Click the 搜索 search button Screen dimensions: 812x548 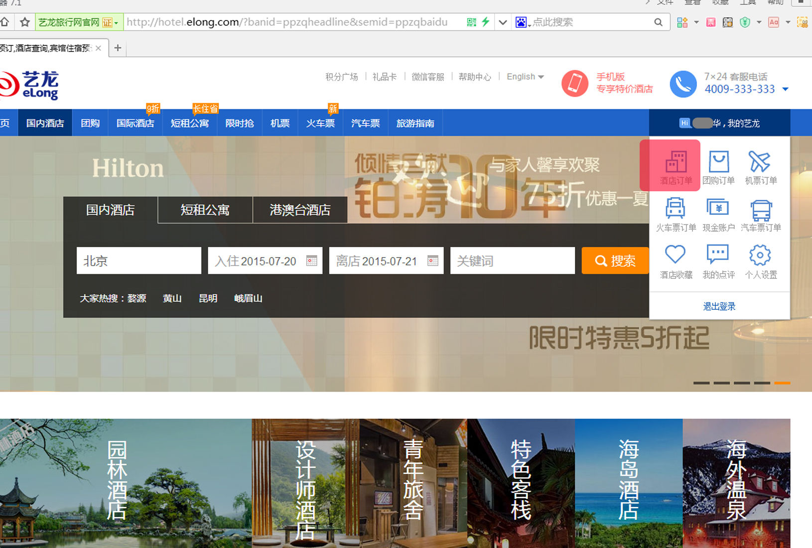tap(615, 261)
